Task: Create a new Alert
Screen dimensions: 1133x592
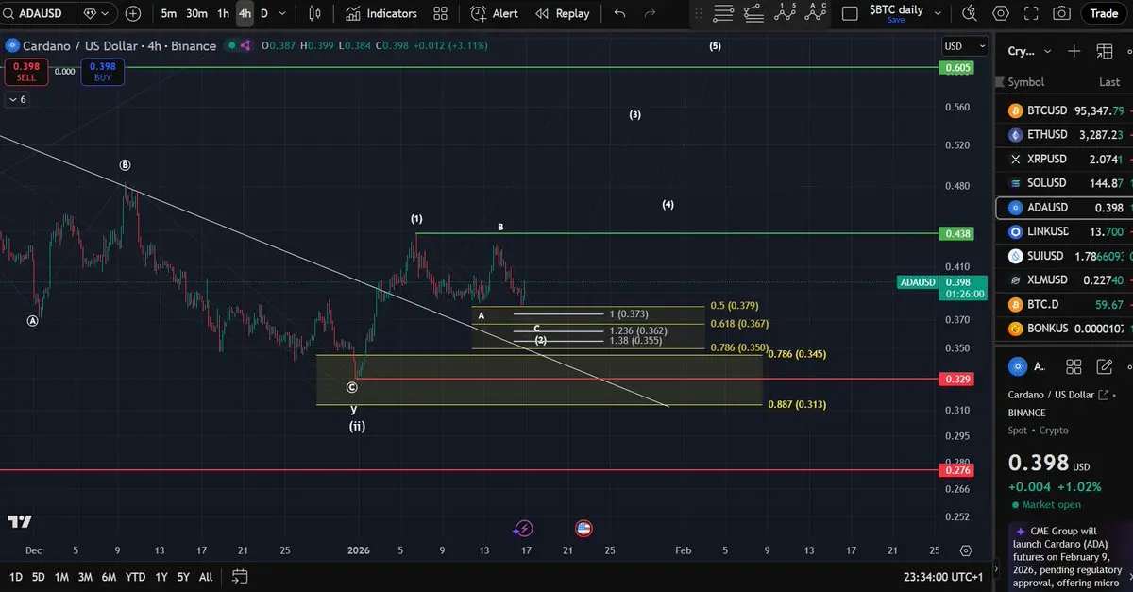Action: pos(495,13)
